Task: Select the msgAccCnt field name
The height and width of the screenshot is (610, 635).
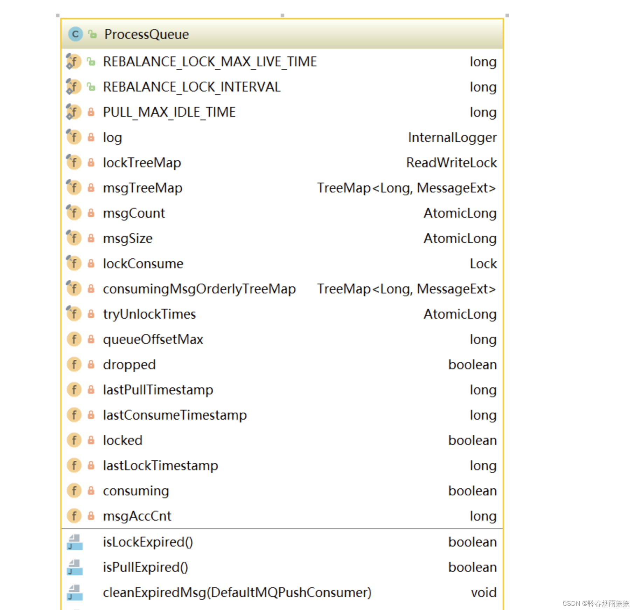Action: click(x=137, y=516)
